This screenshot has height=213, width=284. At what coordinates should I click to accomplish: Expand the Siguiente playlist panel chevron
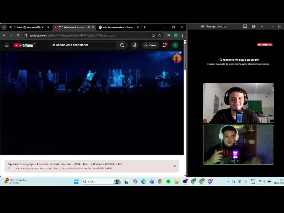click(174, 166)
